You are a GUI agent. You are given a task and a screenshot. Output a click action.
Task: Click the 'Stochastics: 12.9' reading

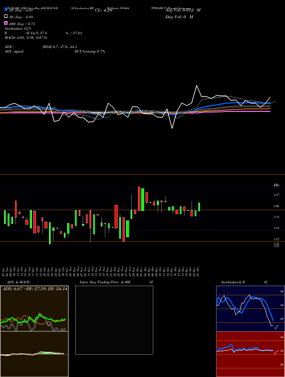click(18, 29)
